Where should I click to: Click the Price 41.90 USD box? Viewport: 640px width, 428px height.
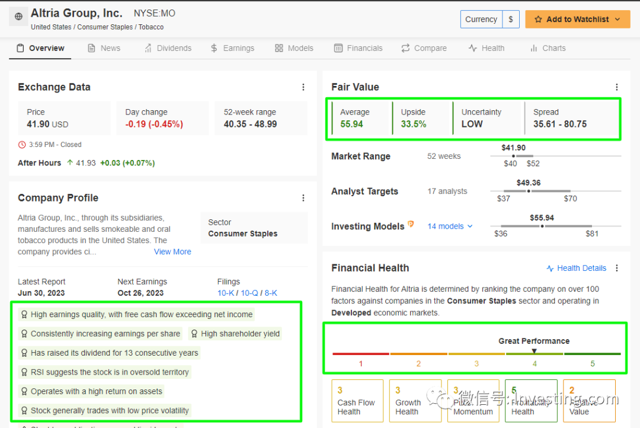click(x=64, y=118)
